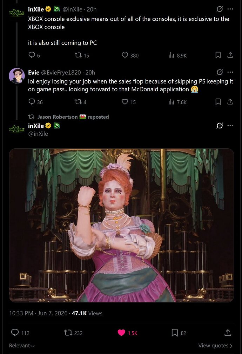Expand the Relevant reply sort dropdown
Viewport: 242px width, 354px height.
tap(22, 346)
